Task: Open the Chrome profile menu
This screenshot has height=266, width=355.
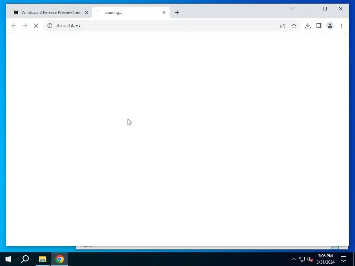Action: coord(330,26)
